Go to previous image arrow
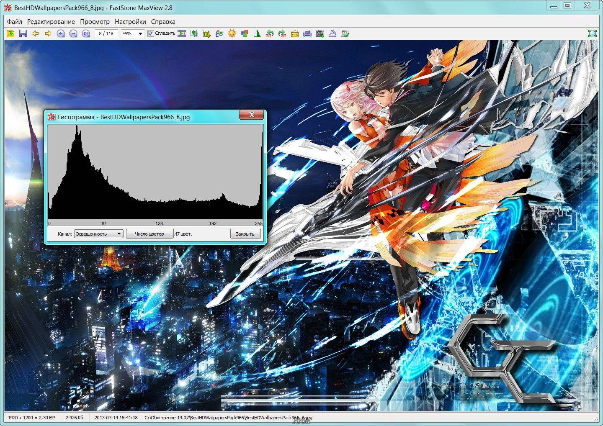Viewport: 603px width, 426px height. tap(36, 33)
